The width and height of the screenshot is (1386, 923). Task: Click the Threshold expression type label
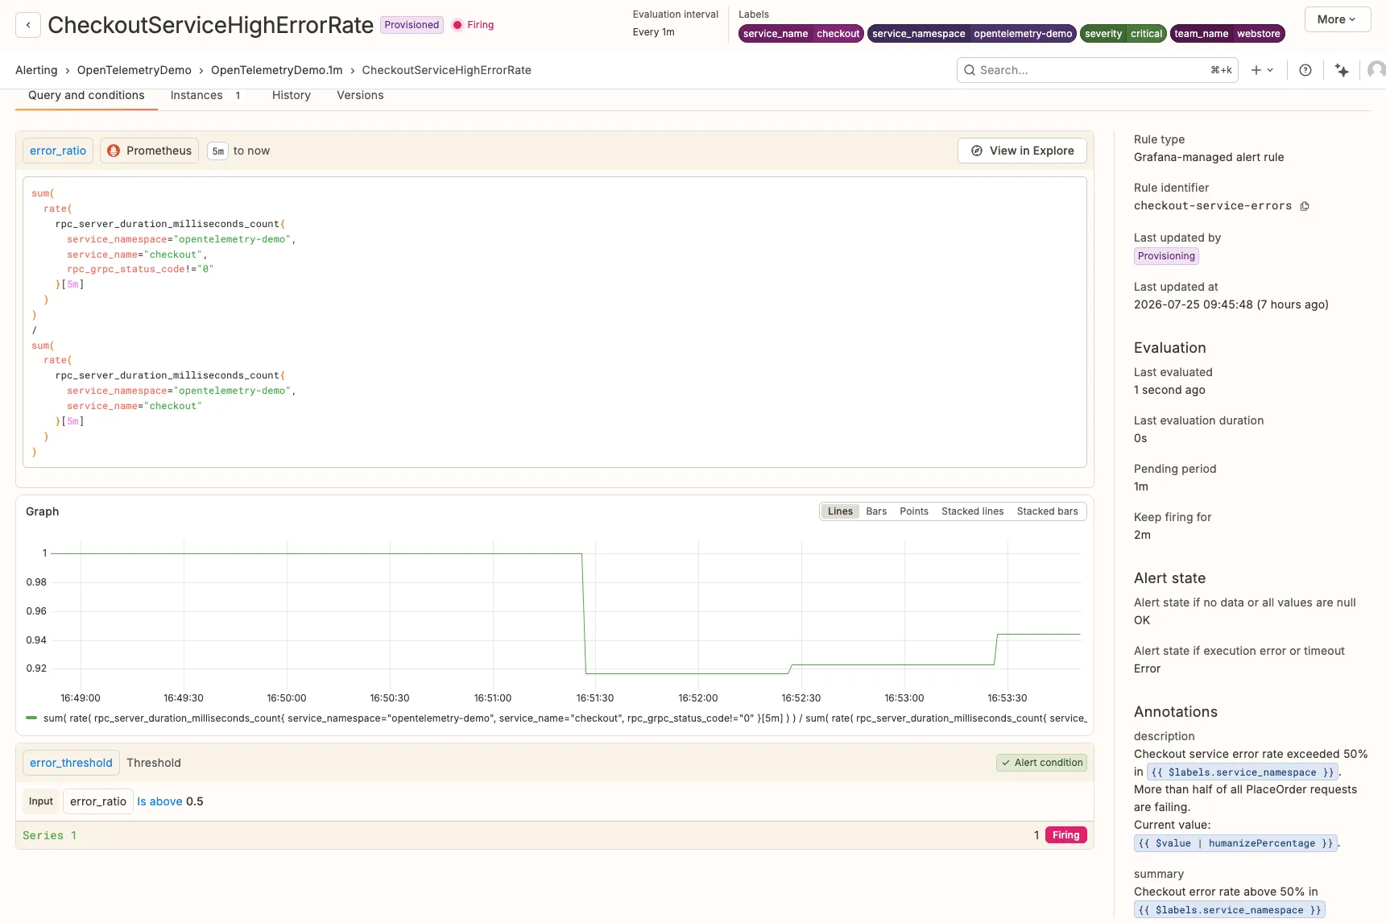pos(154,763)
